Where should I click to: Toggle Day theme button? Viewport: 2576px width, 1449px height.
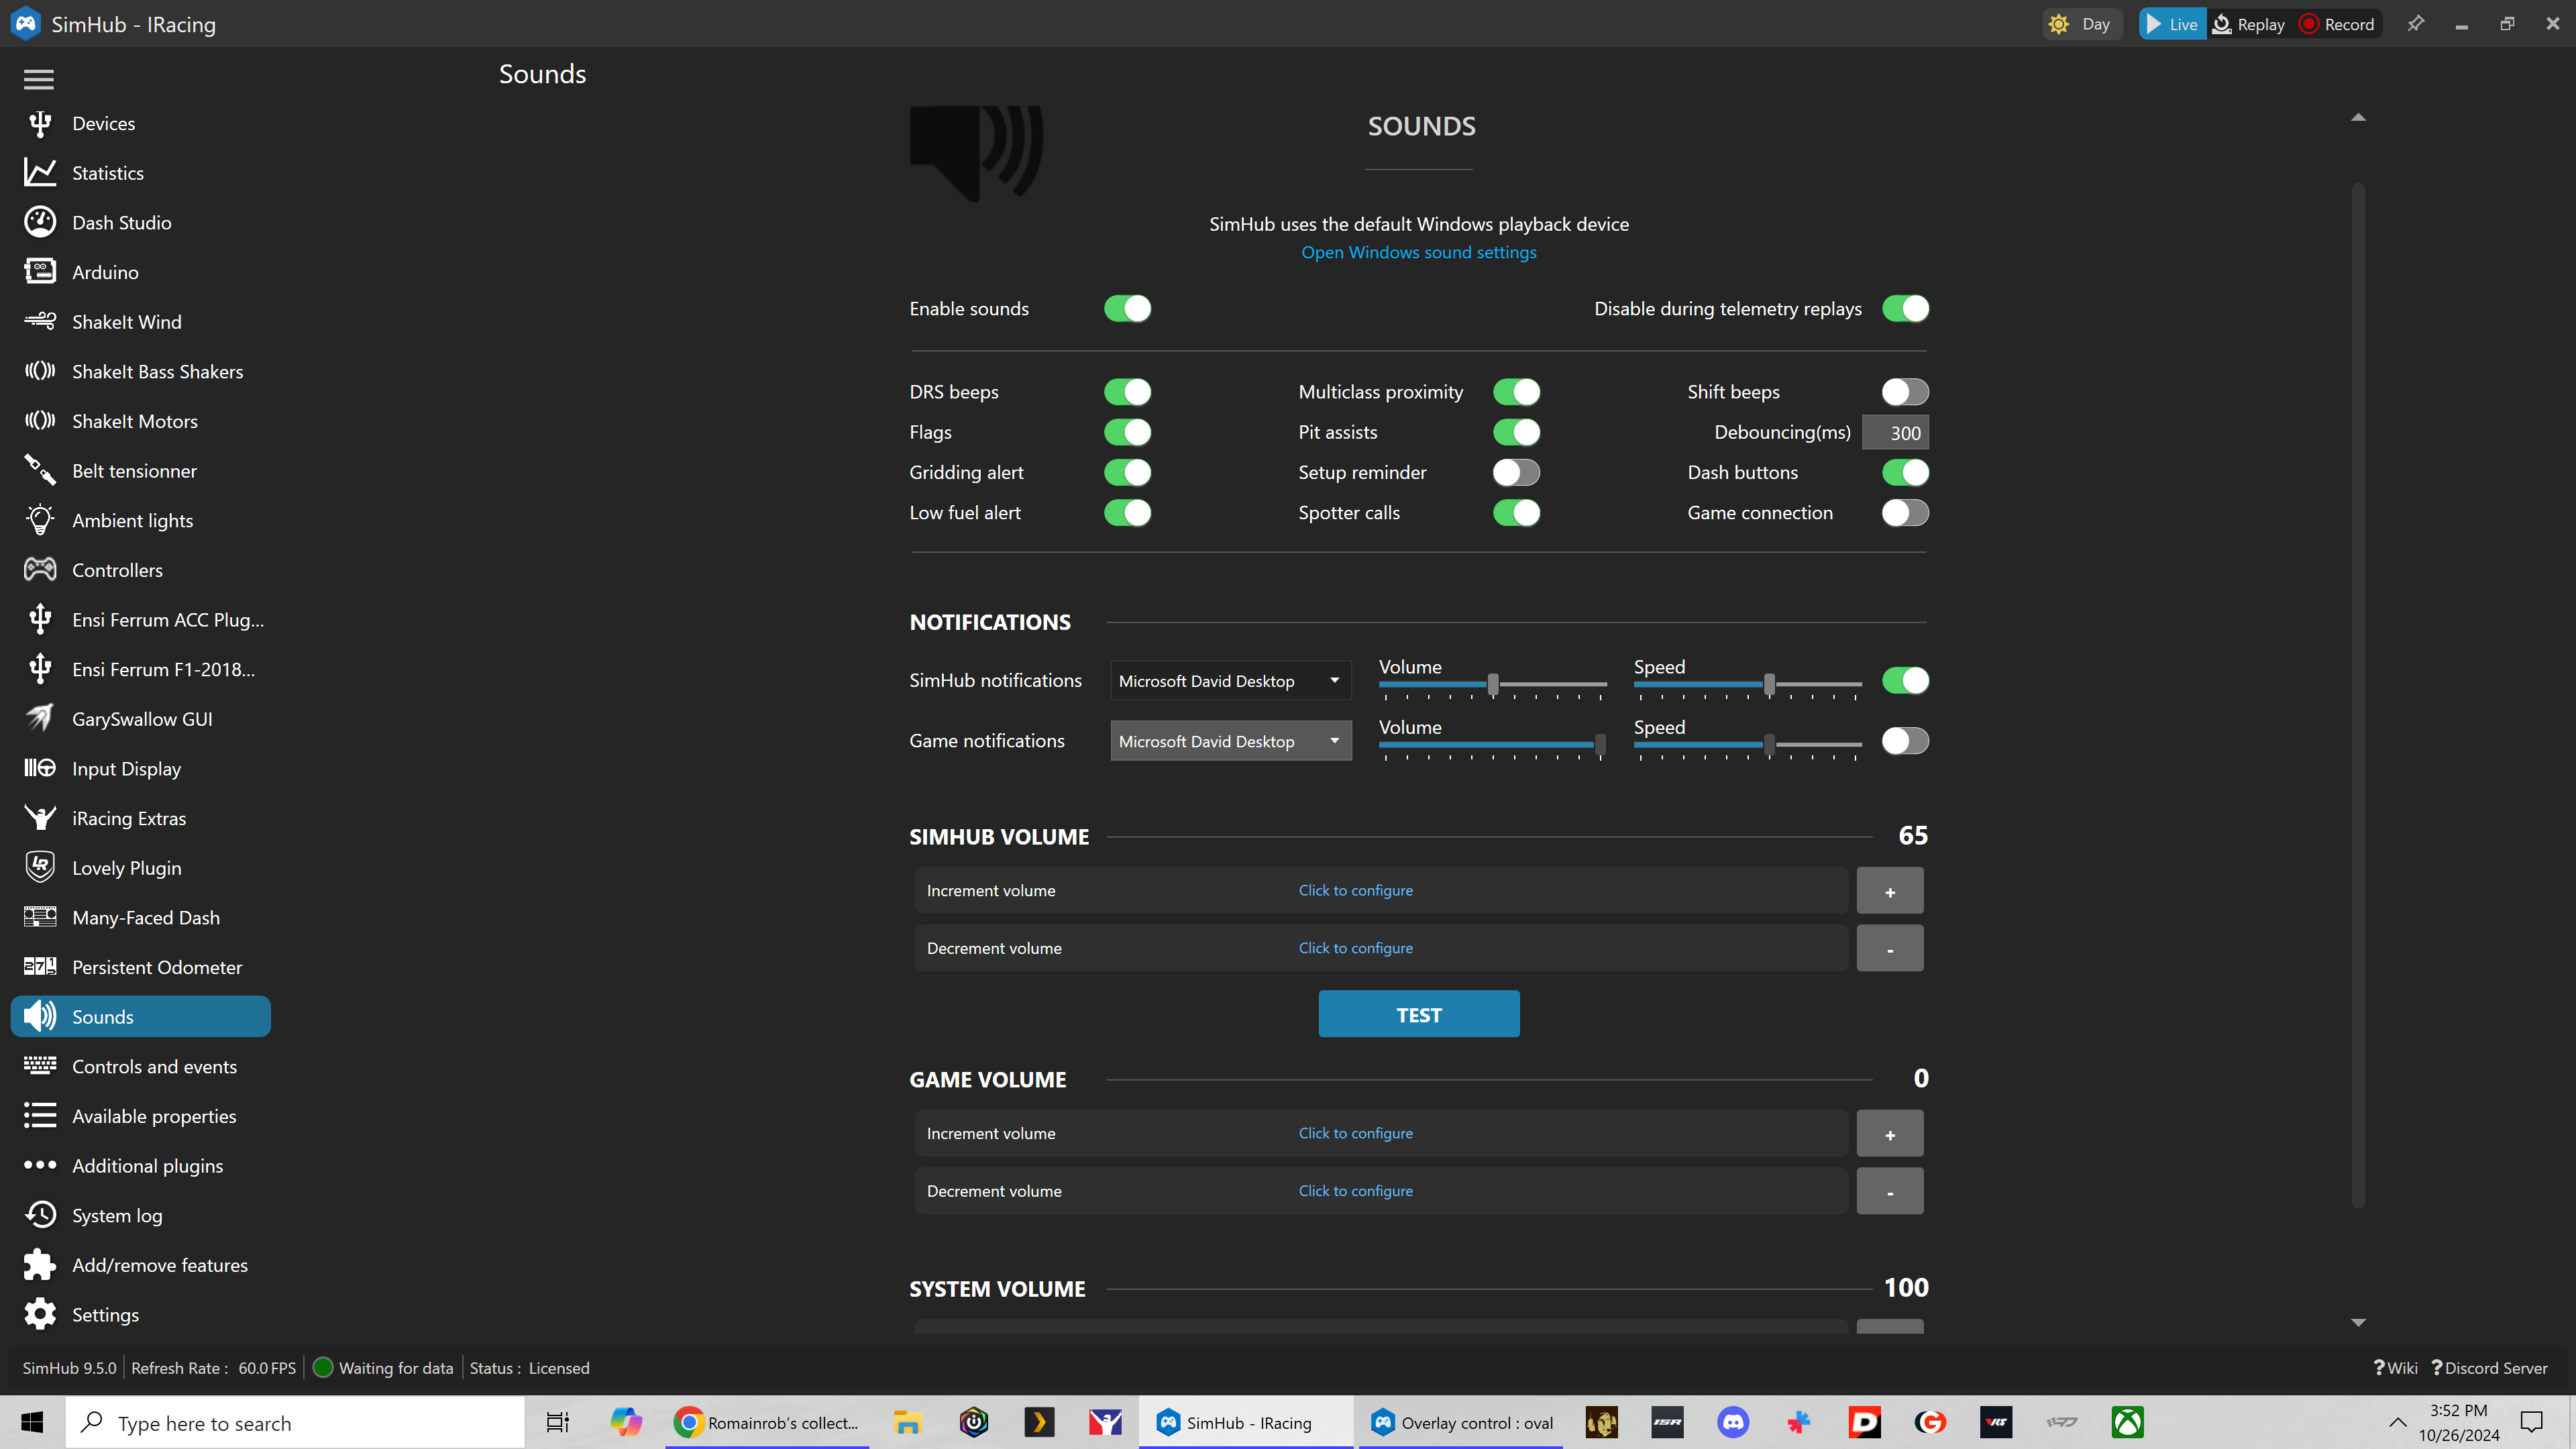pos(2082,24)
